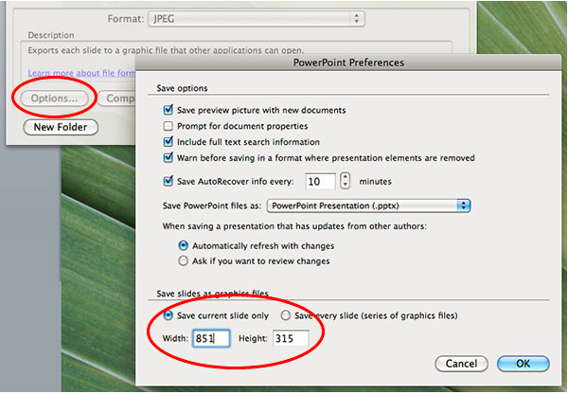The height and width of the screenshot is (394, 568).
Task: Toggle 'Include full text search information'
Action: [169, 142]
